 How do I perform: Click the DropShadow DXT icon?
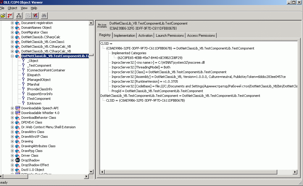click(x=17, y=160)
